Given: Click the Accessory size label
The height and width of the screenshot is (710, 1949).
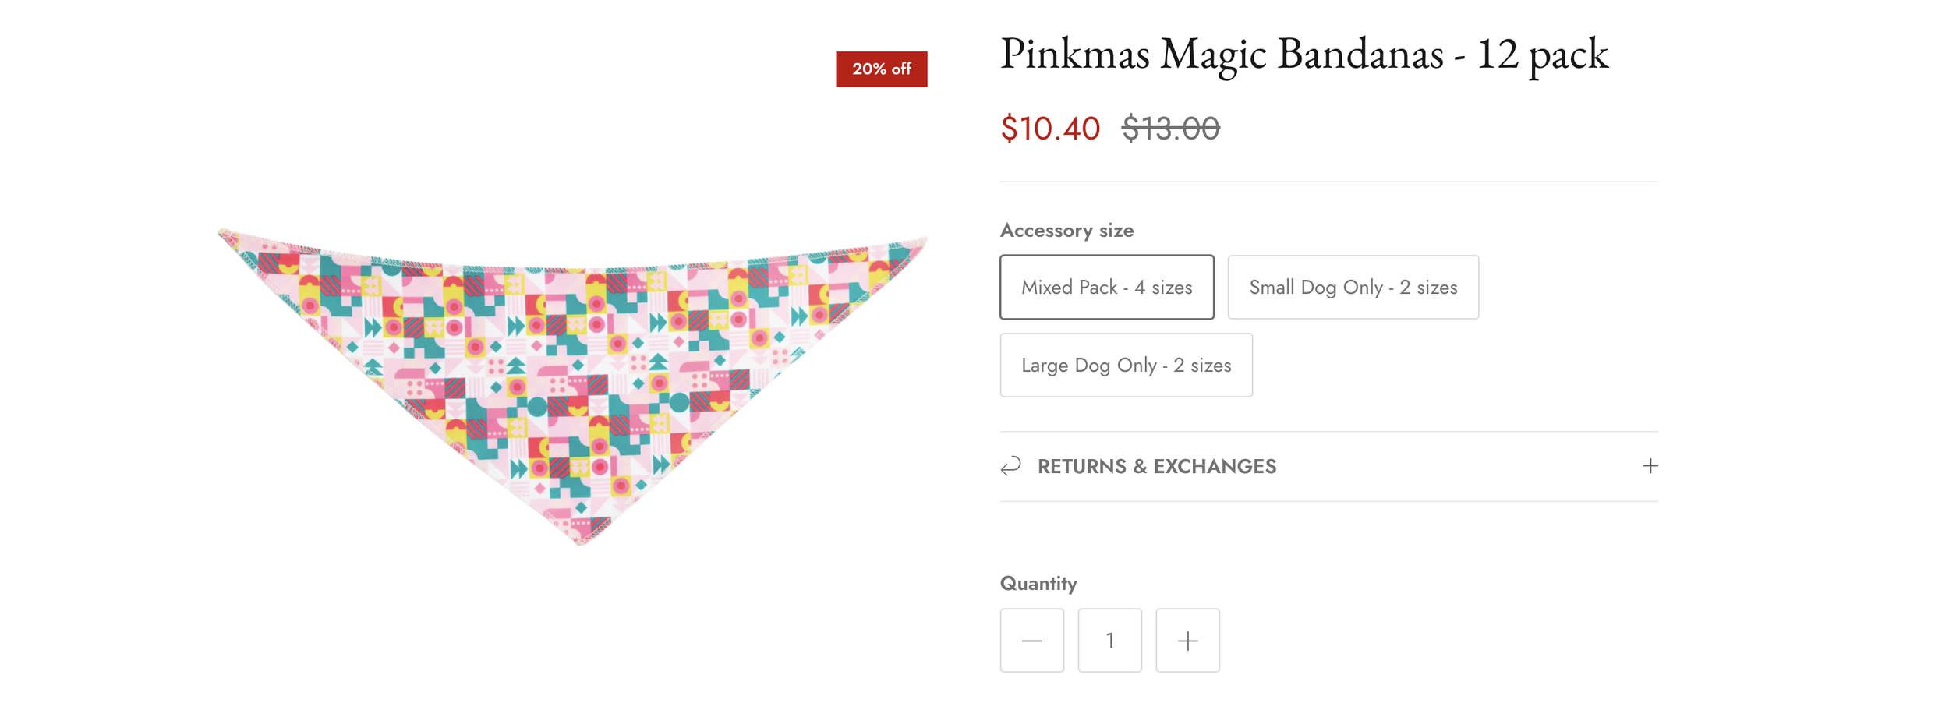Looking at the screenshot, I should (1066, 231).
